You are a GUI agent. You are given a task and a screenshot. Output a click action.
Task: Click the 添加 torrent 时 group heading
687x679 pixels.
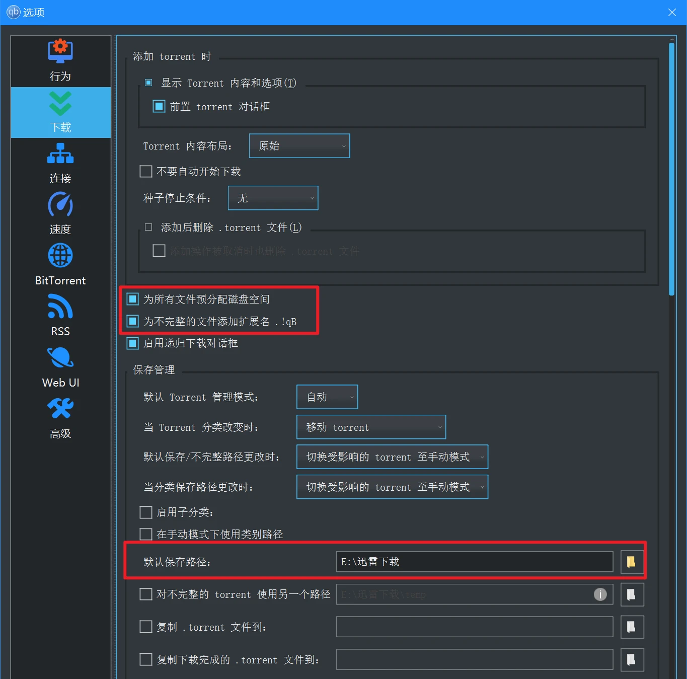click(172, 56)
